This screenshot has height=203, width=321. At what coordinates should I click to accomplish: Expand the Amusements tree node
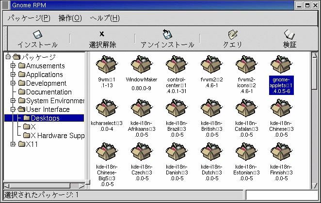[x=13, y=66]
